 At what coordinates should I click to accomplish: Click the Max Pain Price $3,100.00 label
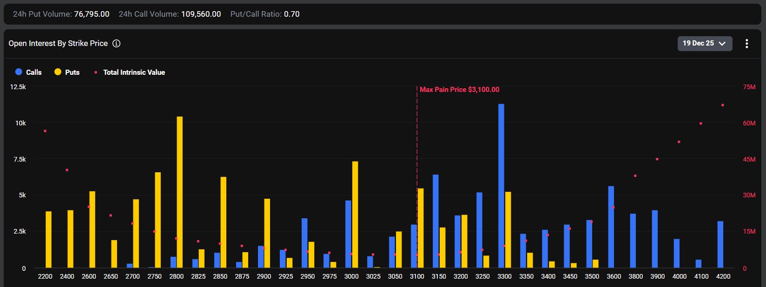tap(459, 90)
